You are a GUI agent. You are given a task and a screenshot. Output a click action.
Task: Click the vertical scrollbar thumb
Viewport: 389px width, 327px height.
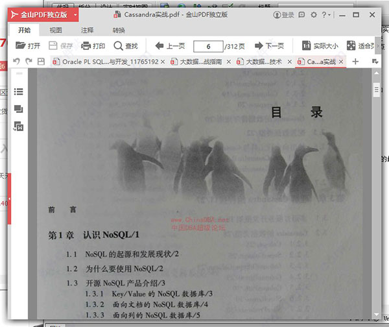(376, 90)
